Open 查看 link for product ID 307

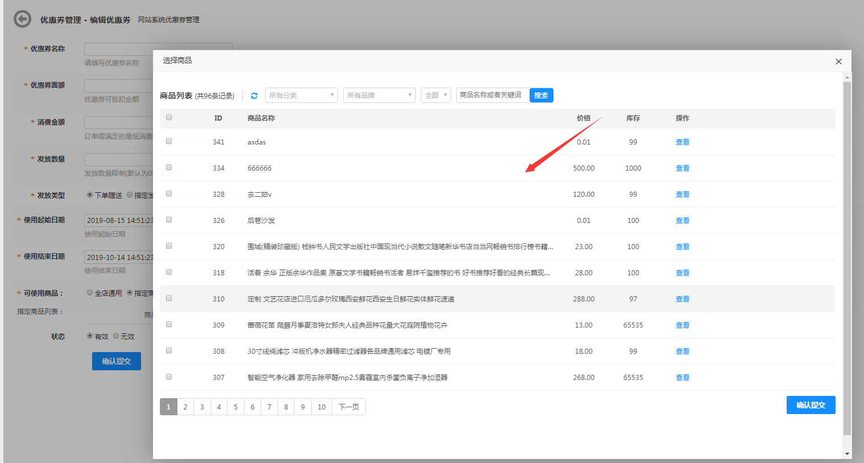(682, 378)
